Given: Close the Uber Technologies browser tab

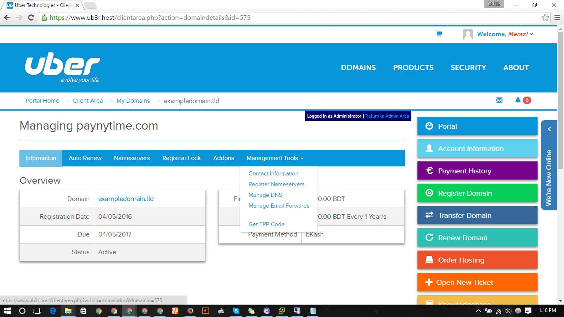Looking at the screenshot, I should point(77,5).
